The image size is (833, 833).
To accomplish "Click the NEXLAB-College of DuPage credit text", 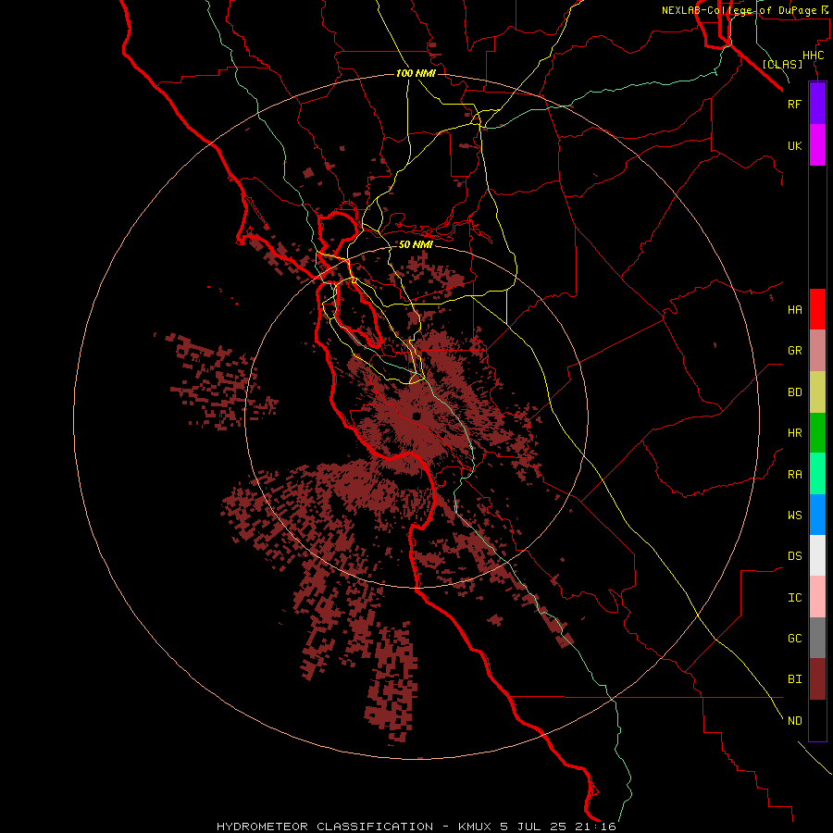I will (746, 10).
